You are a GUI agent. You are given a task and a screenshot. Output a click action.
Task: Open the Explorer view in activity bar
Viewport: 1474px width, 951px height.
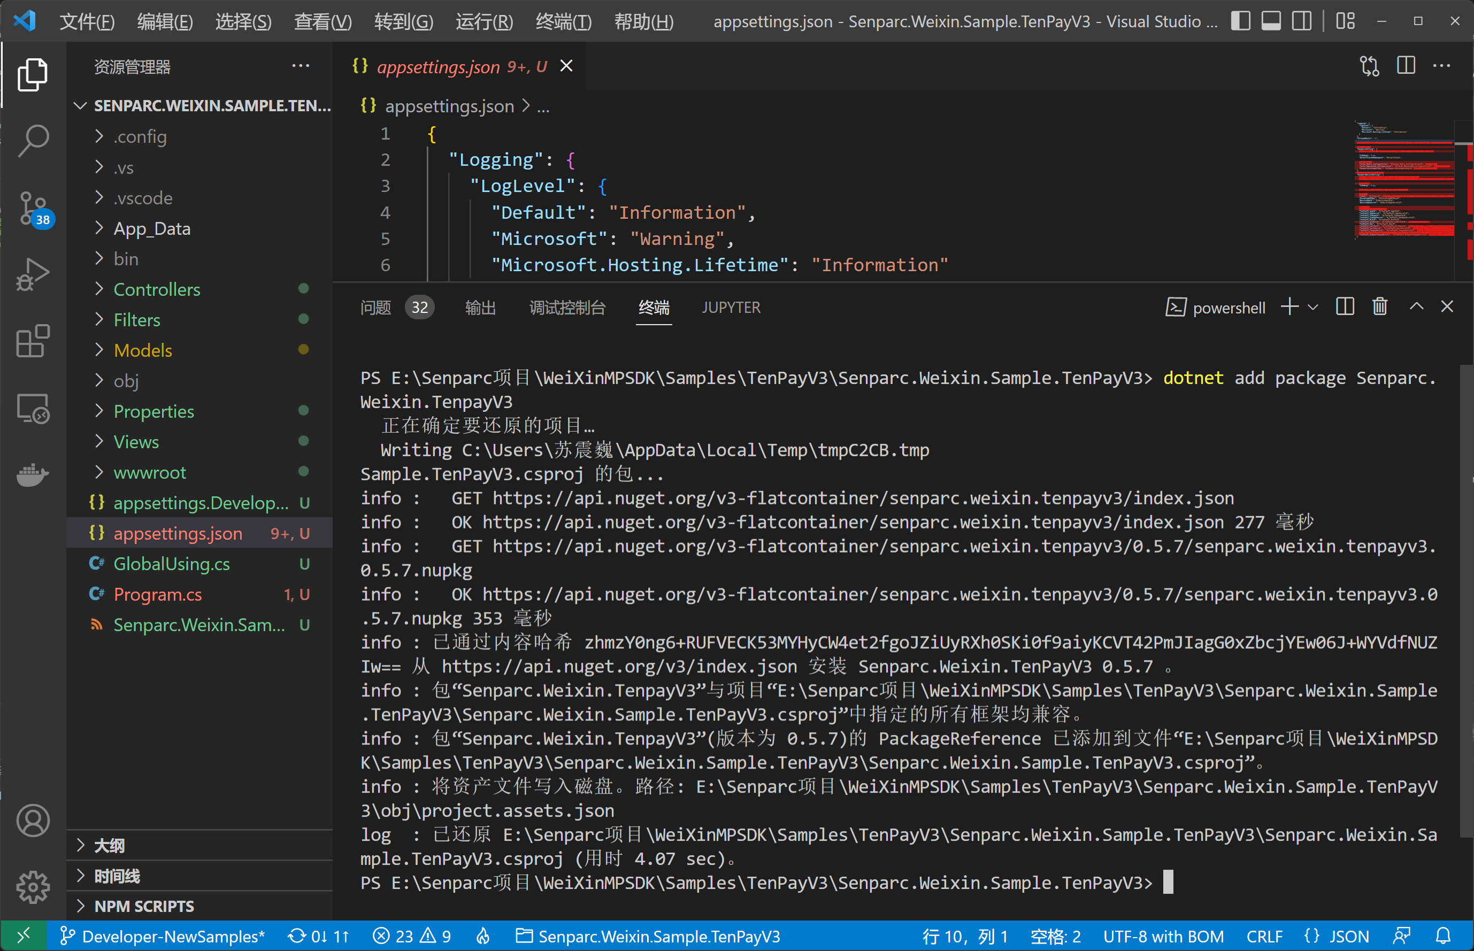click(33, 75)
